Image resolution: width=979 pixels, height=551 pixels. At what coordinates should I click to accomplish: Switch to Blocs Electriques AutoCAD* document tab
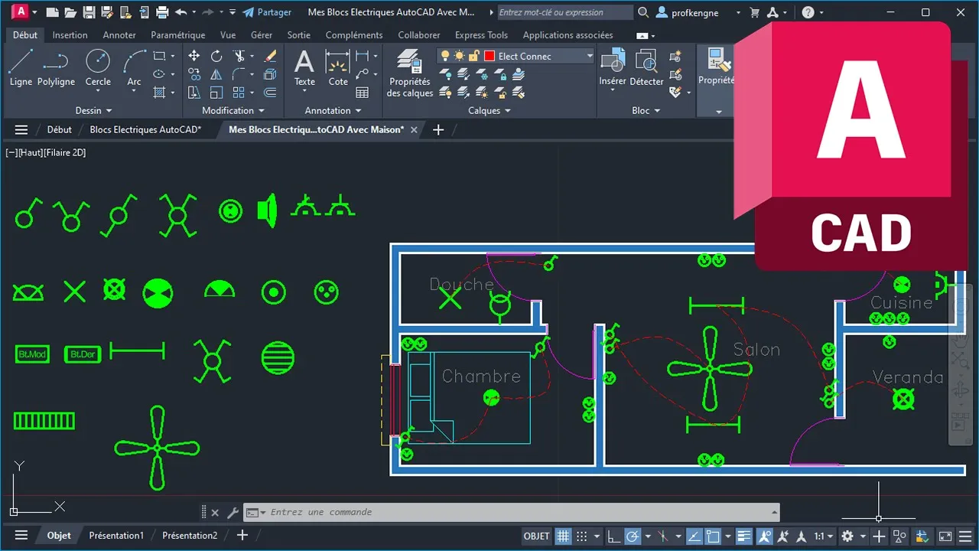point(145,130)
